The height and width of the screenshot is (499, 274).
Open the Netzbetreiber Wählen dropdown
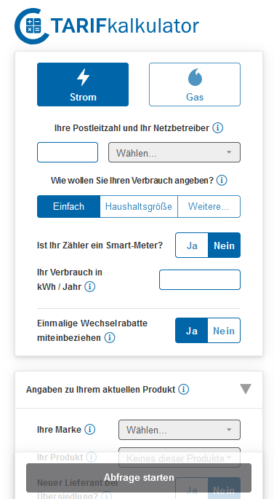(174, 152)
